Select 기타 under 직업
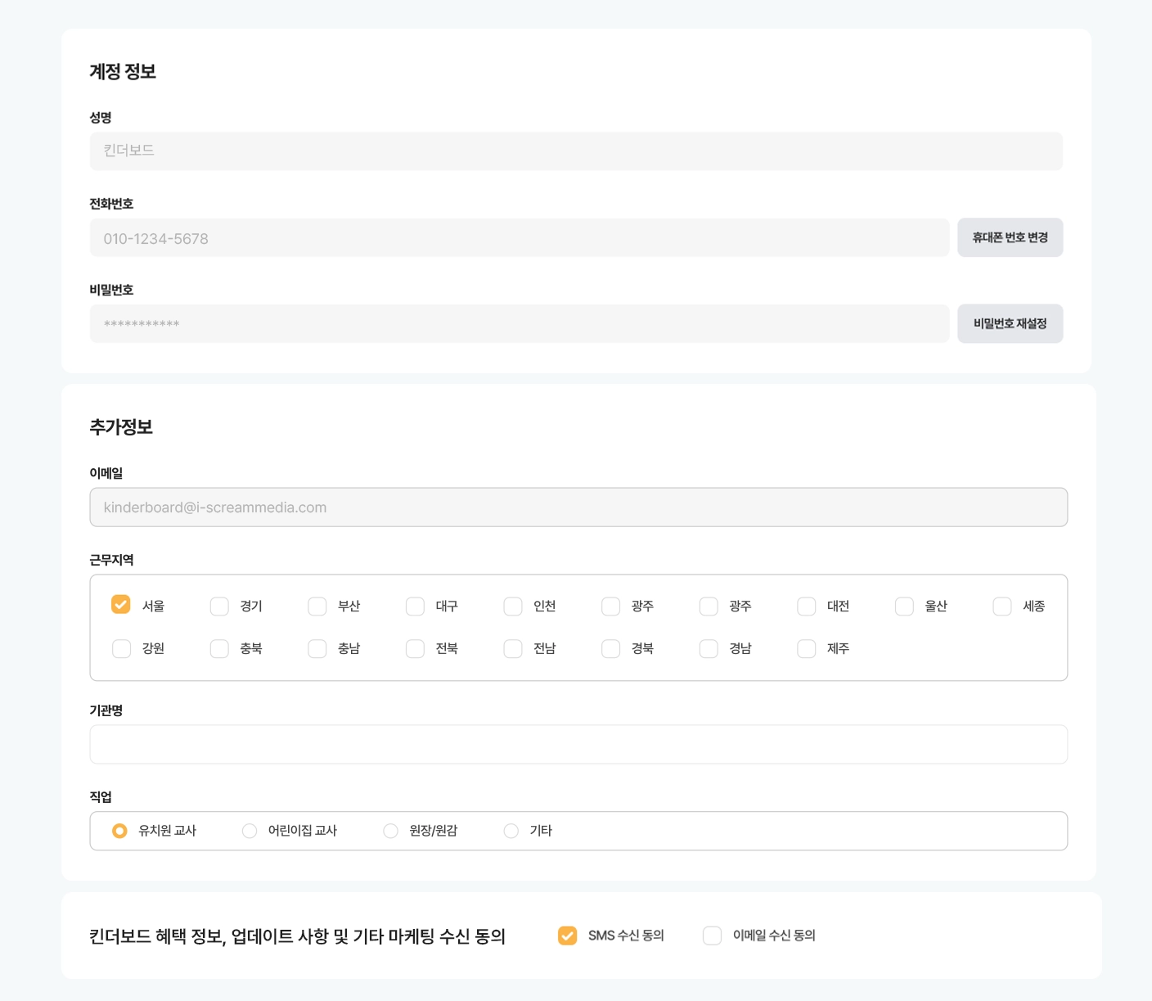 pyautogui.click(x=511, y=831)
